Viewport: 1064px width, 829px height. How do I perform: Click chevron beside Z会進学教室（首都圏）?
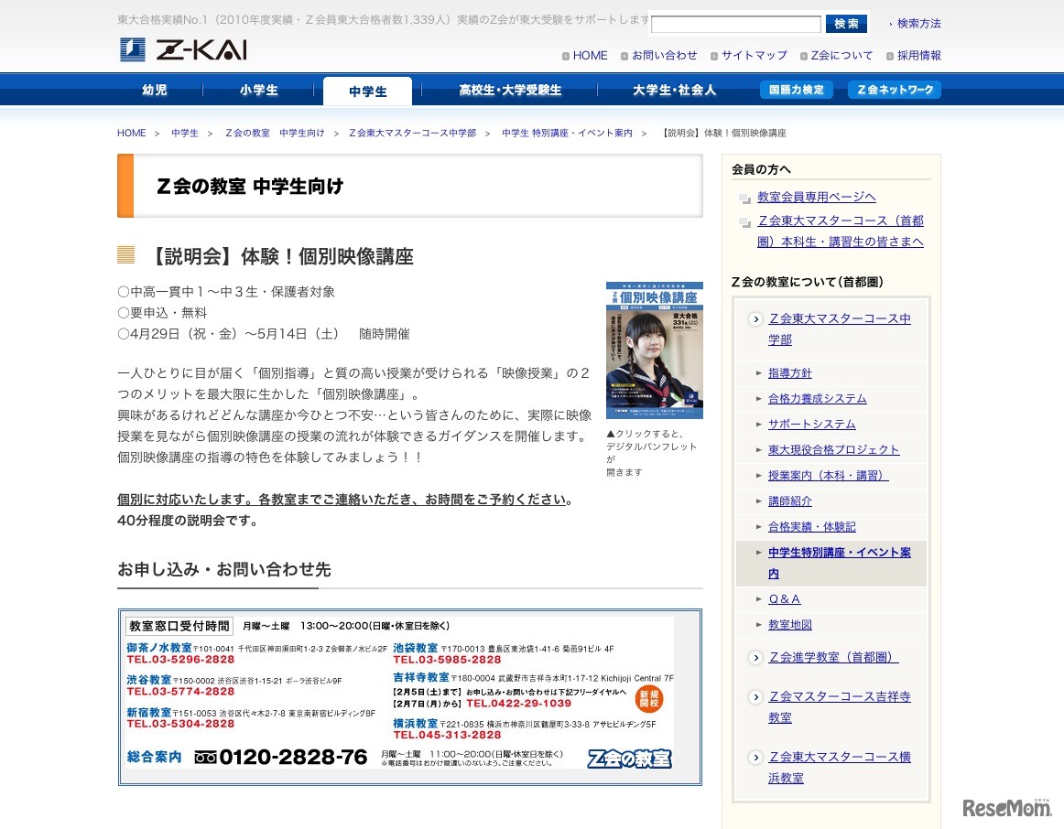755,658
